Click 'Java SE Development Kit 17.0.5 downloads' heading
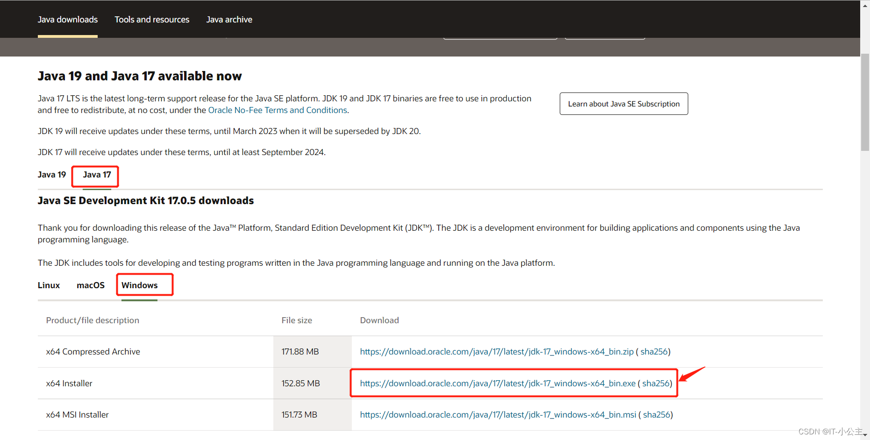The width and height of the screenshot is (870, 440). coord(146,201)
